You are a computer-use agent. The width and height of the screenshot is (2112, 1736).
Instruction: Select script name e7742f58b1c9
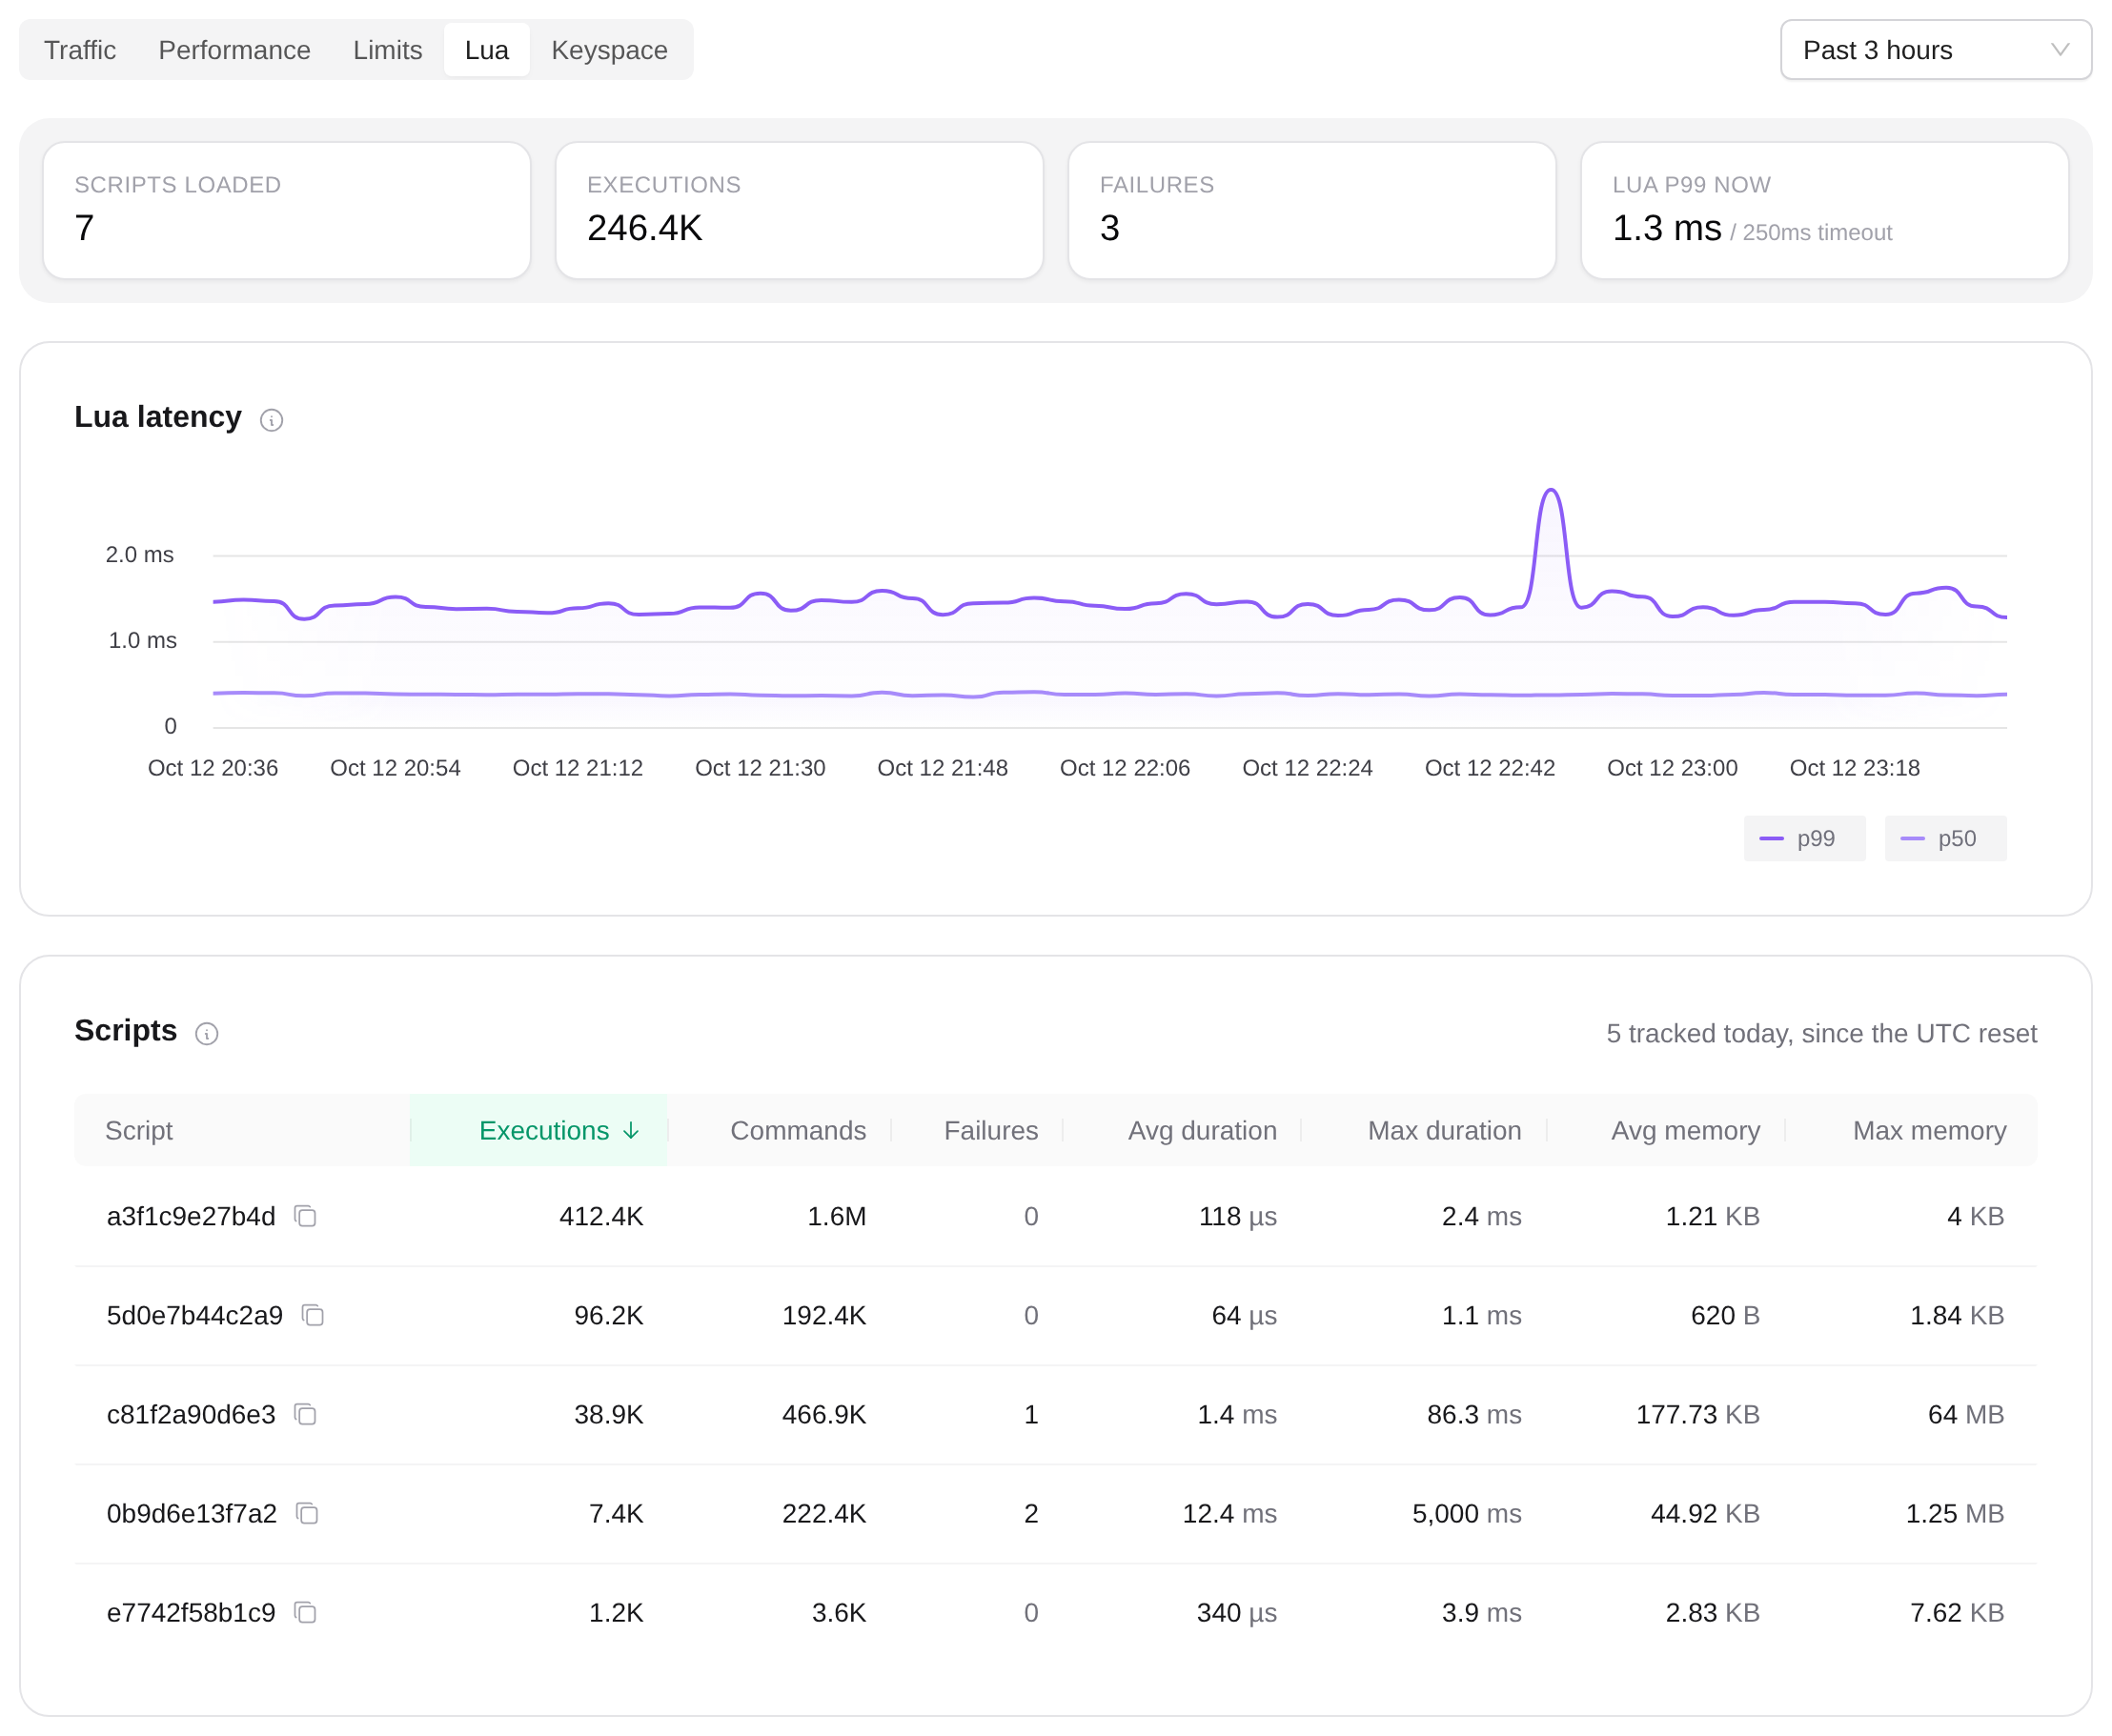pyautogui.click(x=191, y=1612)
